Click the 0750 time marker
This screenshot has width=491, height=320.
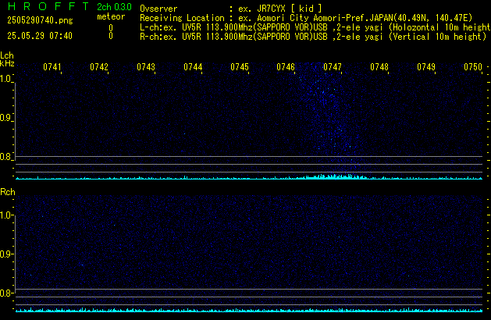pyautogui.click(x=473, y=67)
